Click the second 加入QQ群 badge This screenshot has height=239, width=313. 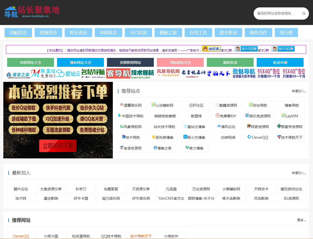283,49
